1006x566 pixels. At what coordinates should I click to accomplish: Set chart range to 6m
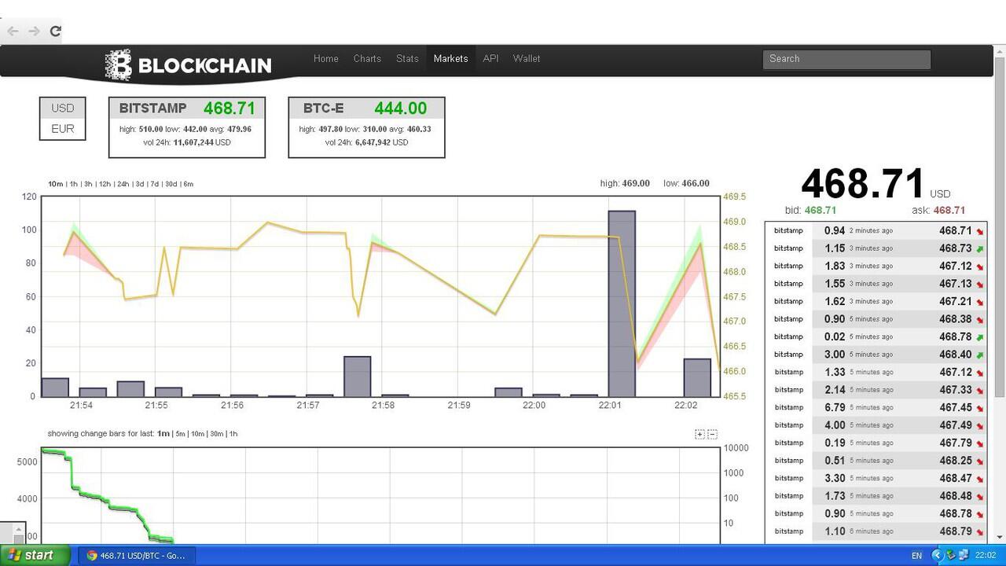click(189, 184)
